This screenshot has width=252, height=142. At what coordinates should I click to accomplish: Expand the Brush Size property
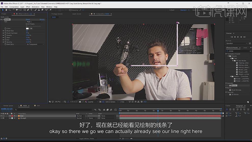click(x=3, y=31)
